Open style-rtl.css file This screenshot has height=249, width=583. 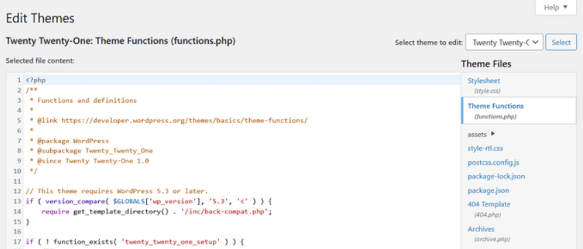pyautogui.click(x=485, y=148)
